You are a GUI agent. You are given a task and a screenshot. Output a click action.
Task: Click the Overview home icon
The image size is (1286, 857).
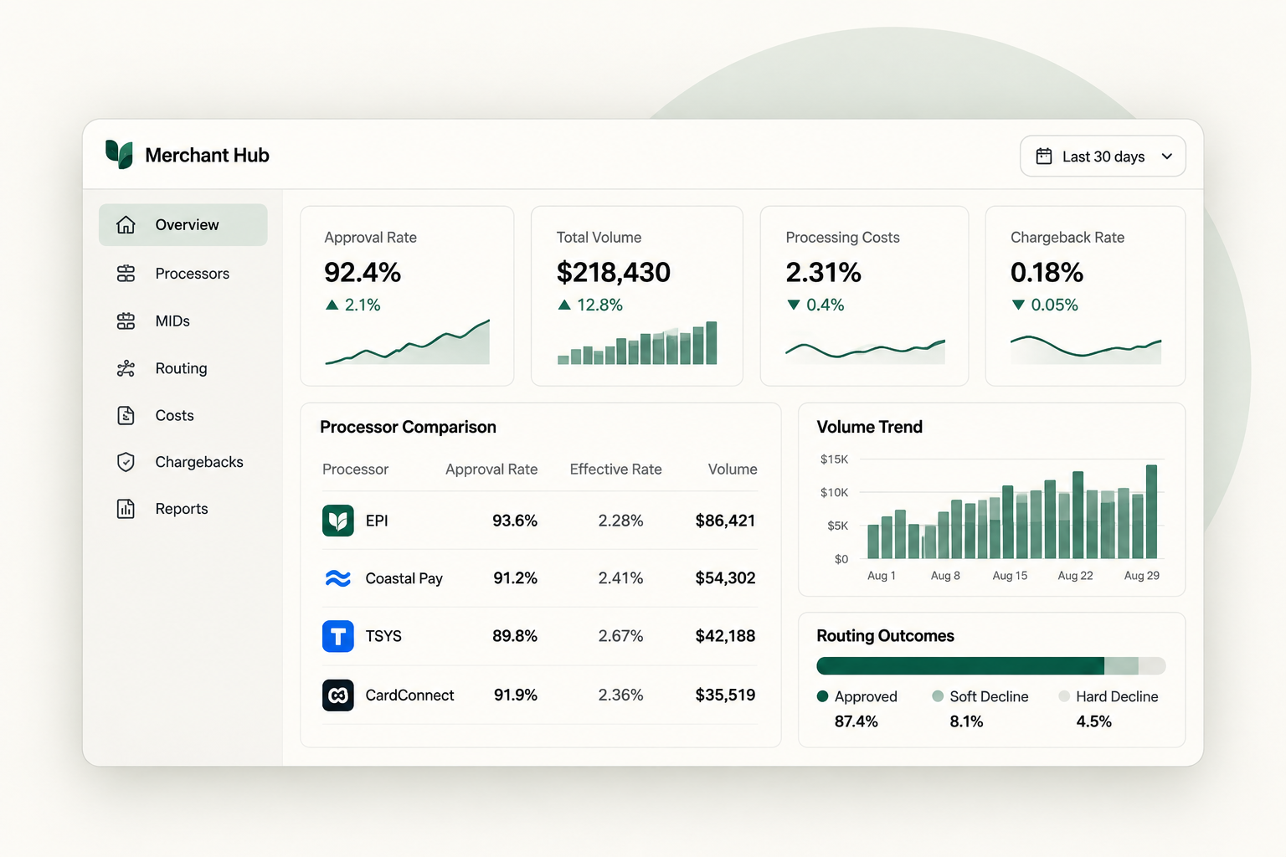pos(126,224)
